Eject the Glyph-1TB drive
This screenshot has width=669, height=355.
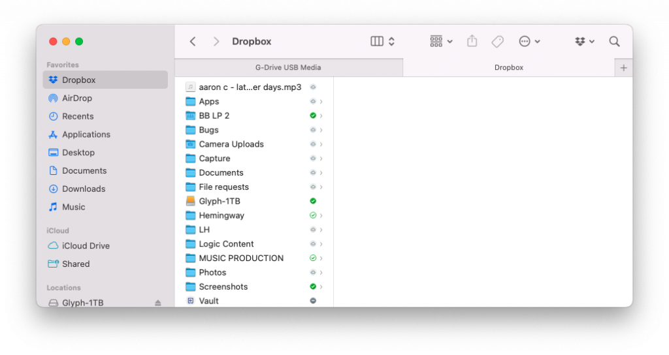click(158, 303)
